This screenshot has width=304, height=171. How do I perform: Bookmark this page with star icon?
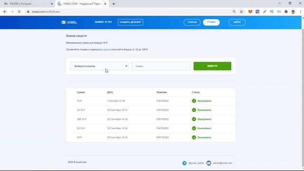pyautogui.click(x=241, y=11)
